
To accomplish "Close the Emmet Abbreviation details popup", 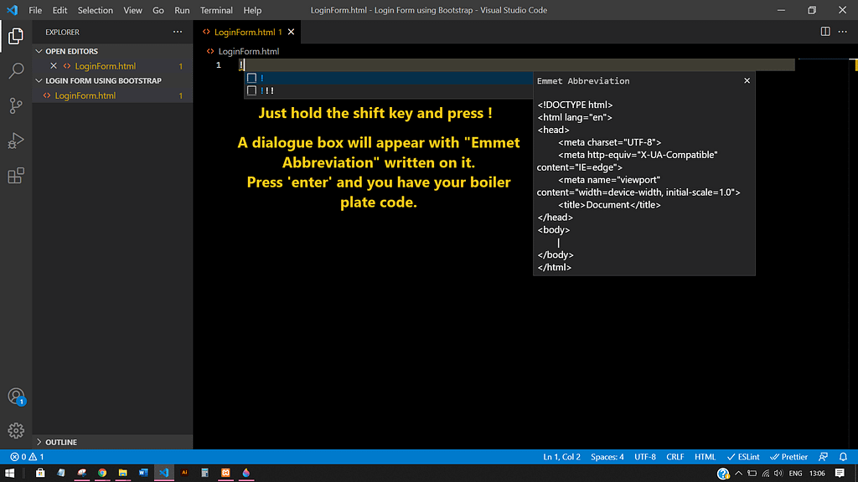I will [747, 81].
